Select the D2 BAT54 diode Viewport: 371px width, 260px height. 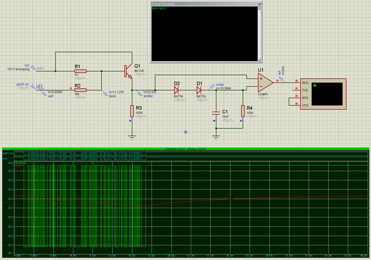click(x=176, y=90)
